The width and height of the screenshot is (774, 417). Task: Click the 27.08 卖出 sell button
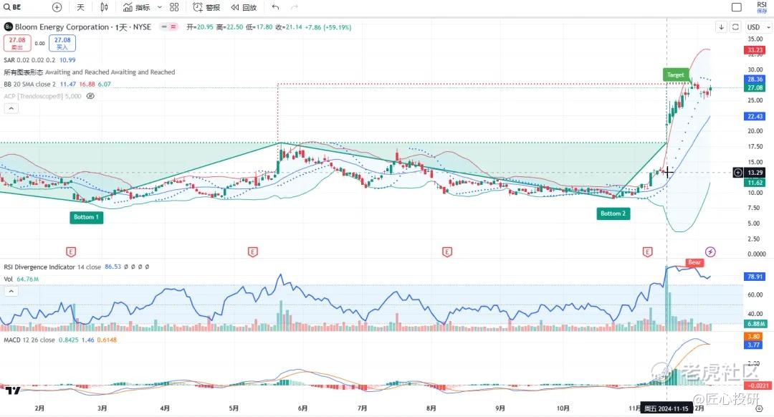pyautogui.click(x=17, y=43)
